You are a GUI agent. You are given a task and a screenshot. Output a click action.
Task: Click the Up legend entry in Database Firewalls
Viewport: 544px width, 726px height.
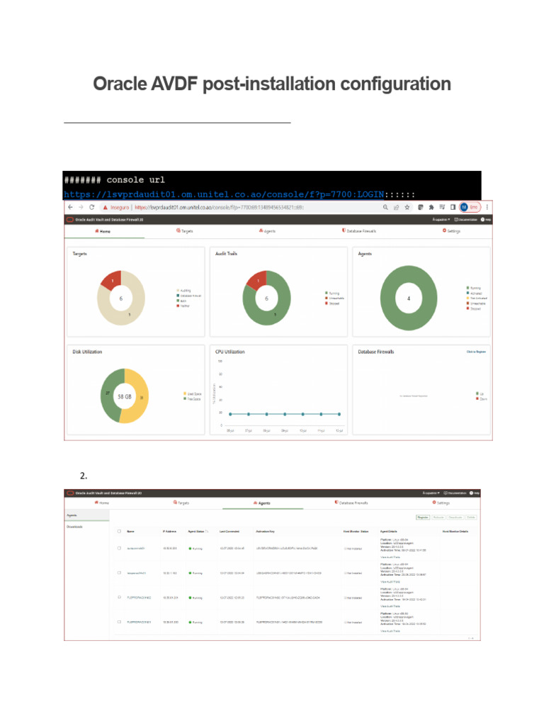[480, 393]
